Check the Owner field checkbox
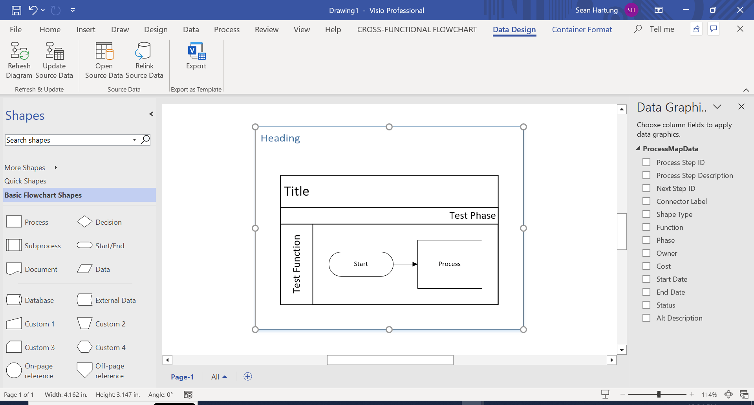754x405 pixels. (646, 253)
